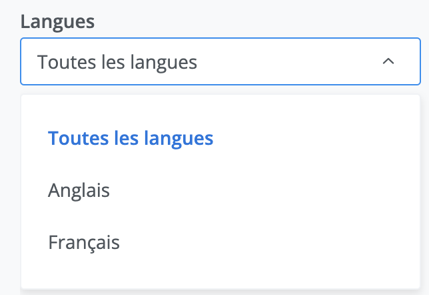Select the Français option
This screenshot has width=429, height=295.
84,242
